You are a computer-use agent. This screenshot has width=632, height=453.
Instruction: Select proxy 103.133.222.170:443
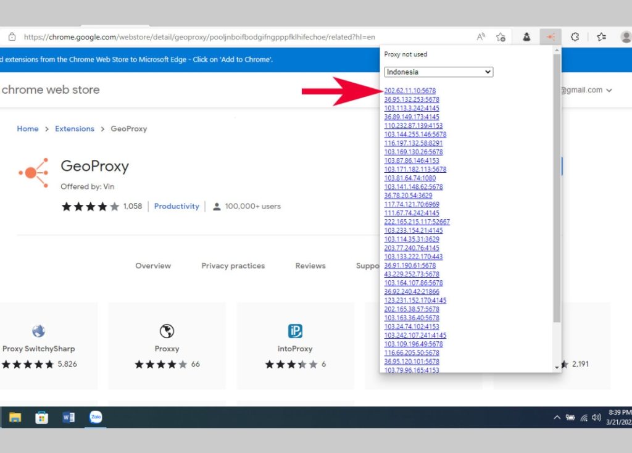pos(414,257)
